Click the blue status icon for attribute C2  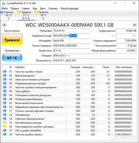click(x=5, y=115)
